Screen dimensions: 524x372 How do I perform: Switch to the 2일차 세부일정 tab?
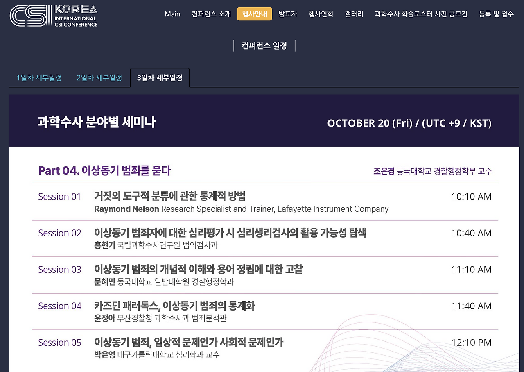(99, 77)
